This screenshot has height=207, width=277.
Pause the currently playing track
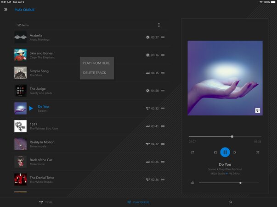[x=225, y=152]
